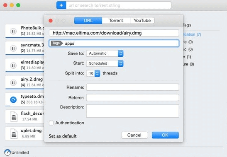Screen dimensions: 227x157
Task: Open the Start Scheduled dropdown
Action: (x=105, y=63)
